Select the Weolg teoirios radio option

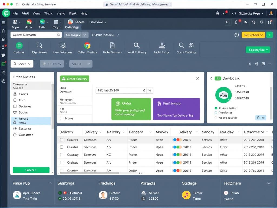[x=216, y=118]
